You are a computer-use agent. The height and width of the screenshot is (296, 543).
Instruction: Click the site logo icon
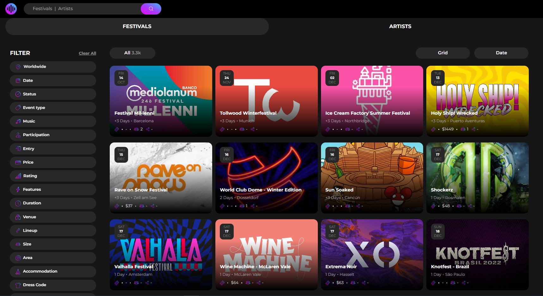(x=11, y=9)
